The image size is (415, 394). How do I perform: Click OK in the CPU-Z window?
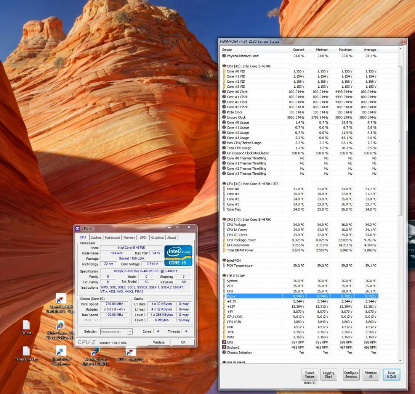click(x=183, y=343)
